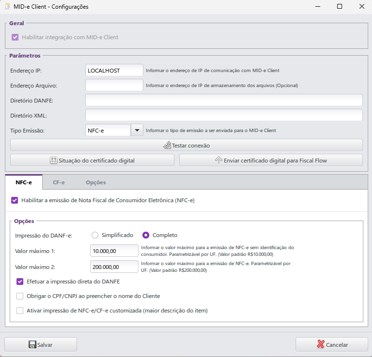
Task: Click the Diretório DANFE input field
Action: click(224, 100)
